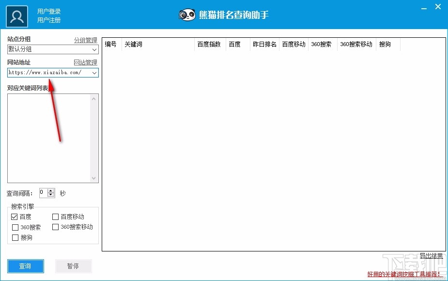
Task: Enable the 搜狗 search engine
Action: point(15,237)
